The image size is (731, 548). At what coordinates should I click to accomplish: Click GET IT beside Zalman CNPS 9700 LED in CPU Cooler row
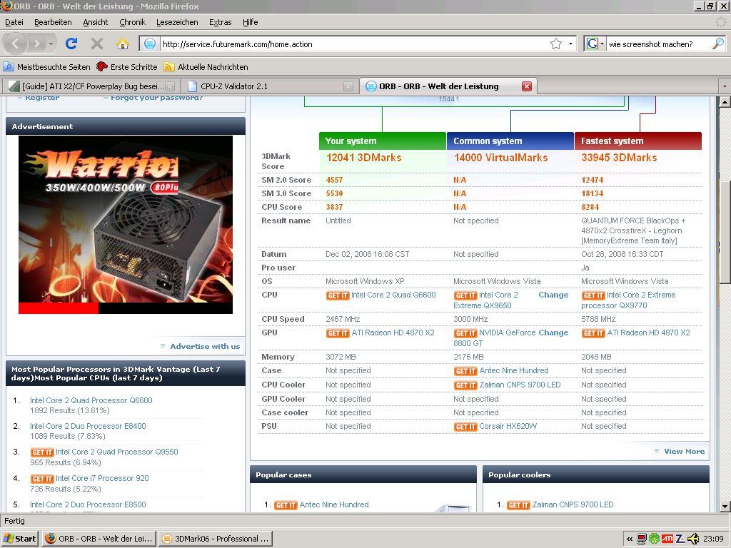pyautogui.click(x=465, y=385)
